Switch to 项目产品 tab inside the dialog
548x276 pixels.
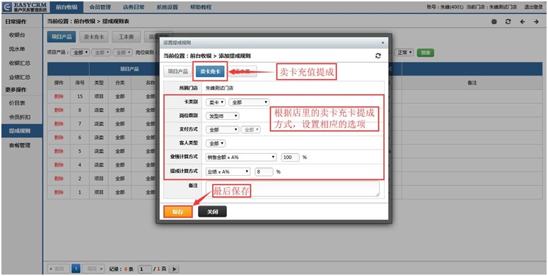pyautogui.click(x=178, y=71)
